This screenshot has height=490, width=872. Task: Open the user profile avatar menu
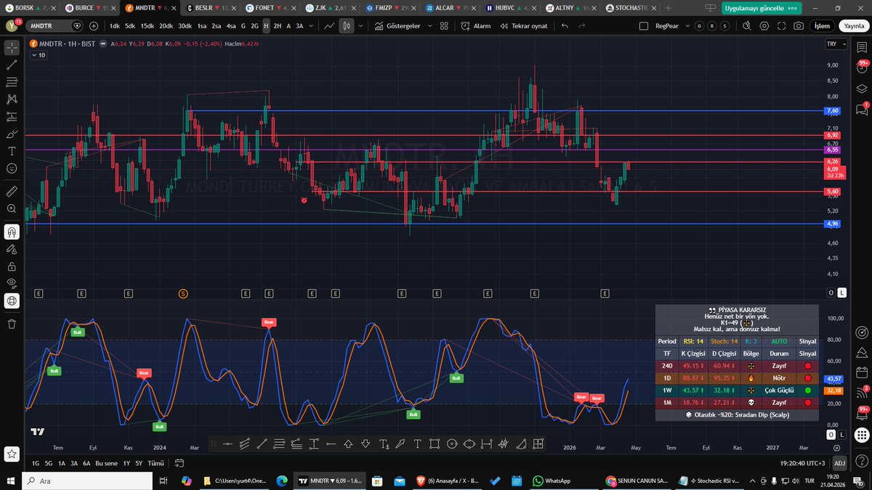pos(12,25)
